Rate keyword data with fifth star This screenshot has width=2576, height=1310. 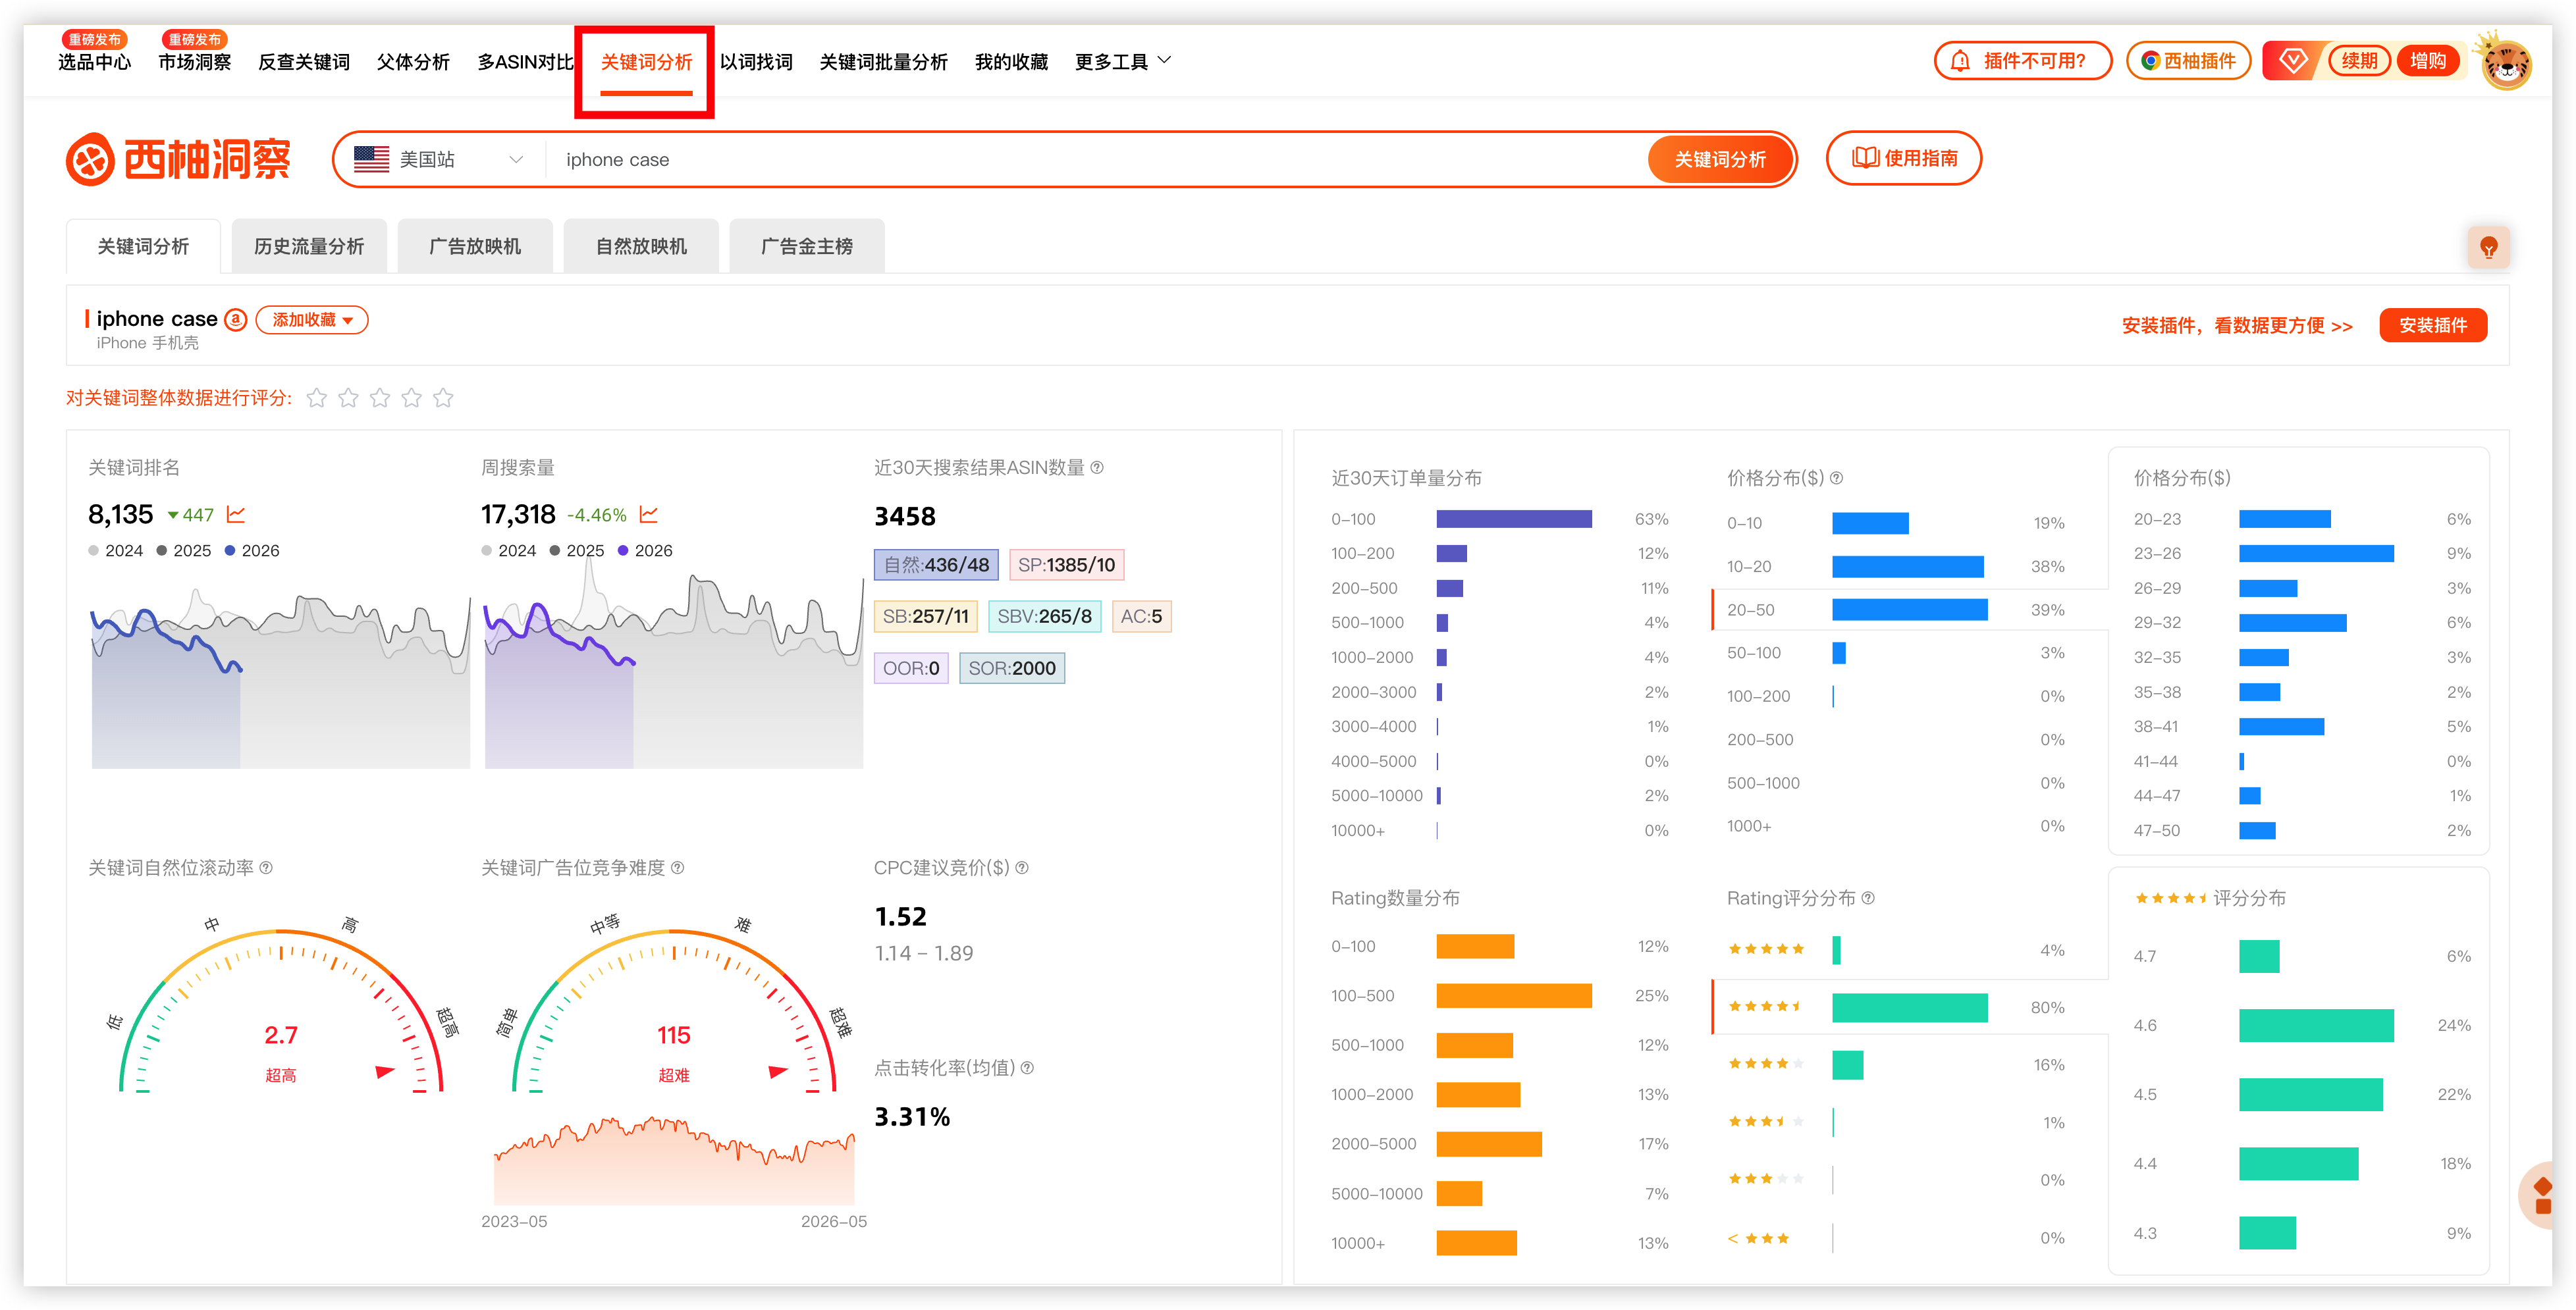coord(443,398)
